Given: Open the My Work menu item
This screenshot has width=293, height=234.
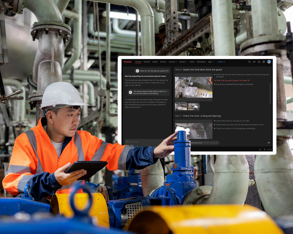Looking at the screenshot, I should [x=146, y=62].
